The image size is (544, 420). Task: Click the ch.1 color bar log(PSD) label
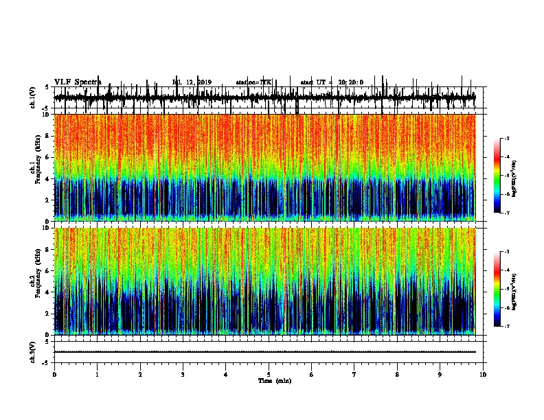514,178
